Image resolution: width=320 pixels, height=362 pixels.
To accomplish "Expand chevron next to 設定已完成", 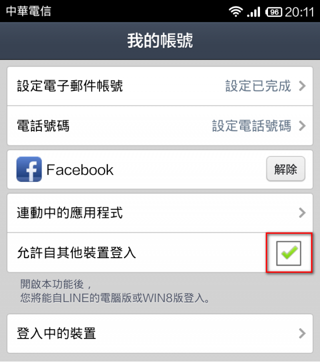I will [x=302, y=86].
